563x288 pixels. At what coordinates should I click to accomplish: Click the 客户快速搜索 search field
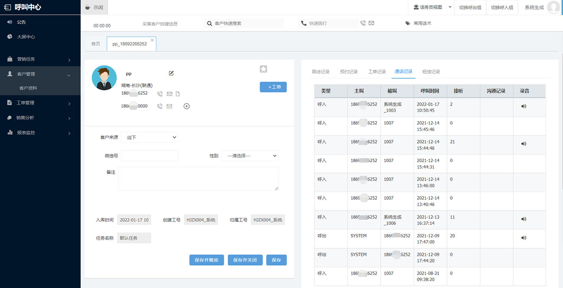(x=243, y=23)
